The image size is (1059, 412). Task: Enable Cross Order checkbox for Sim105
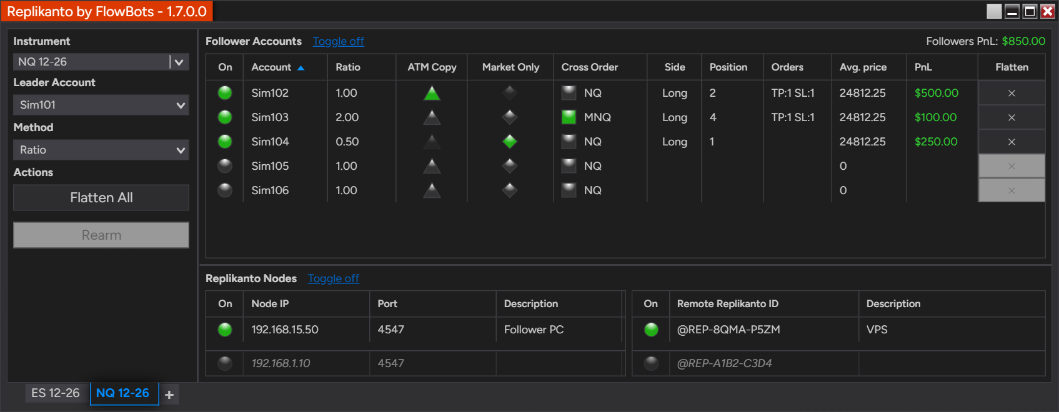point(569,166)
